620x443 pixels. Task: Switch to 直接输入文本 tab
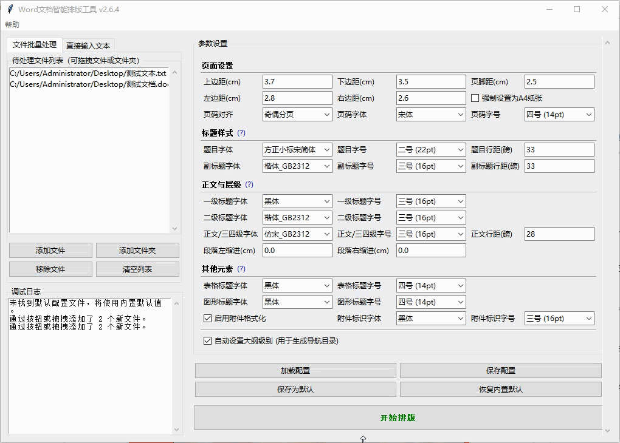click(88, 46)
